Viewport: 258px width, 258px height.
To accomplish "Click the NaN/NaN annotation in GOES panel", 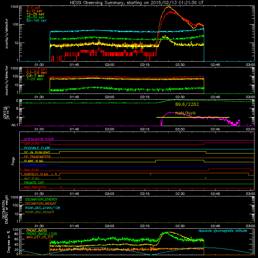I will 185,113.
